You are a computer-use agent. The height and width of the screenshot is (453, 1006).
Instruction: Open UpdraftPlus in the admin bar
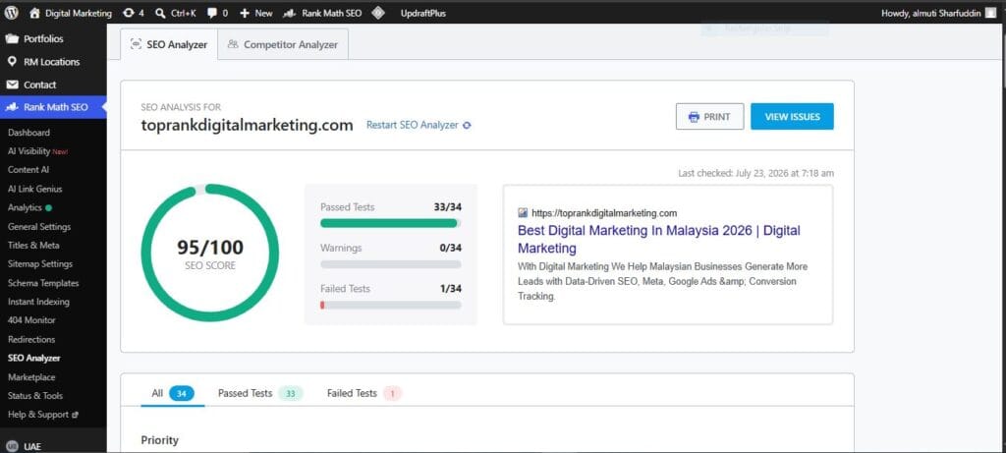point(422,13)
